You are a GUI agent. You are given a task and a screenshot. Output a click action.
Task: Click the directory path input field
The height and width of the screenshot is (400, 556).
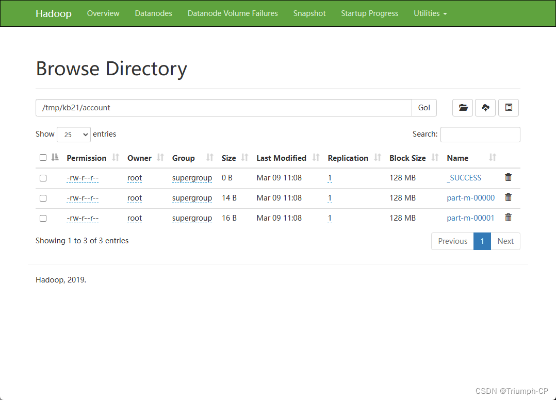pyautogui.click(x=224, y=108)
